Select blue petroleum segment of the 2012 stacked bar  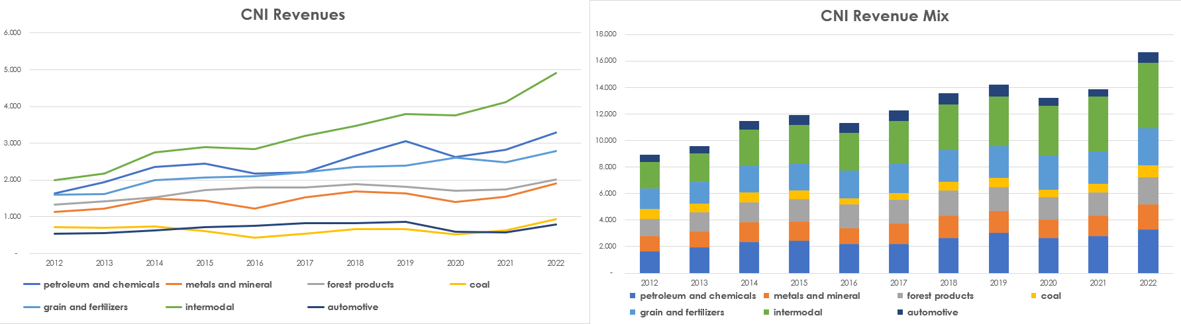click(x=649, y=262)
